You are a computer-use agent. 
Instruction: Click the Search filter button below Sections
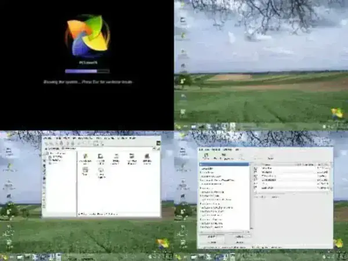point(212,242)
